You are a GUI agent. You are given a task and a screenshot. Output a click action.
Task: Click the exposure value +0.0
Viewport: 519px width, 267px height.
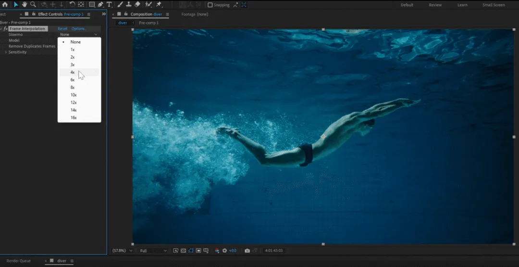coord(233,251)
